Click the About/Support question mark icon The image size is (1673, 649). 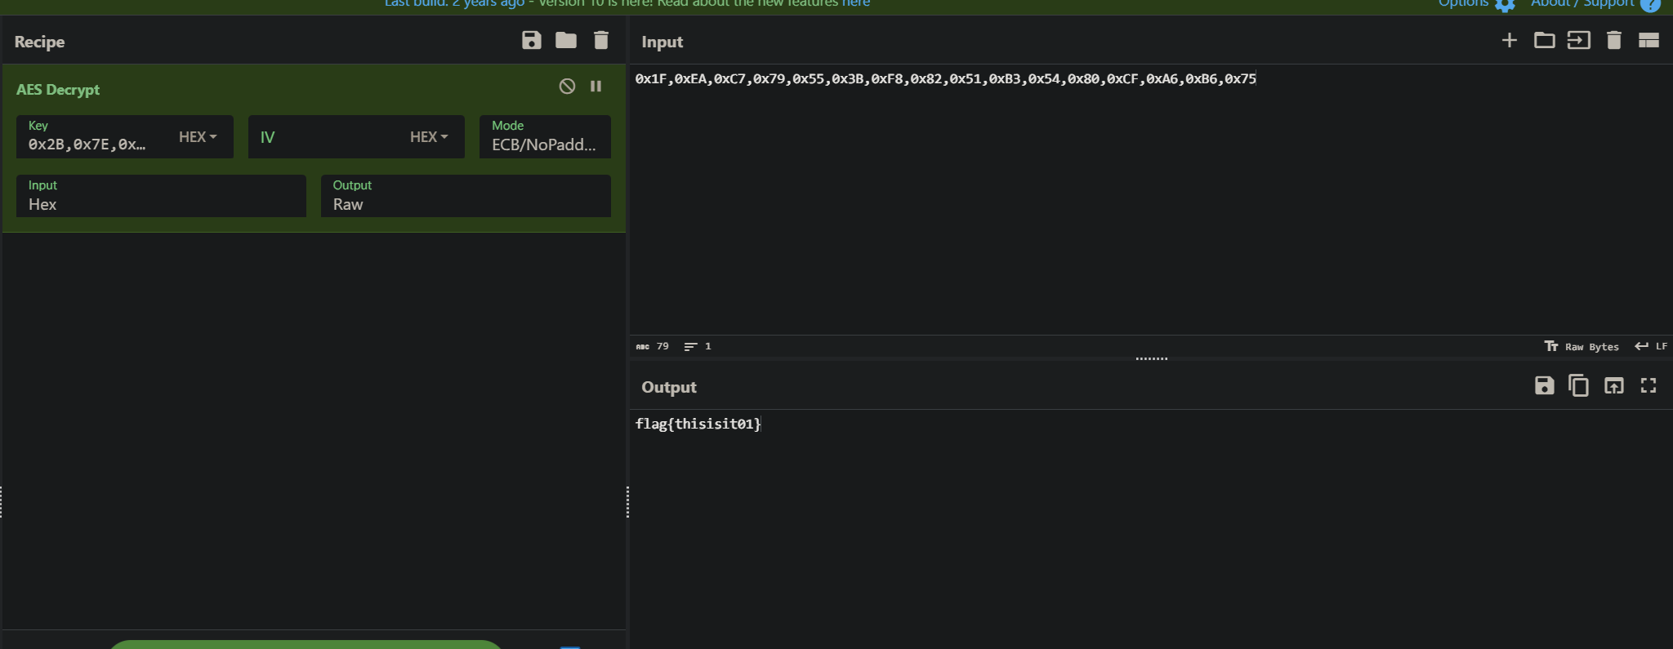coord(1650,4)
